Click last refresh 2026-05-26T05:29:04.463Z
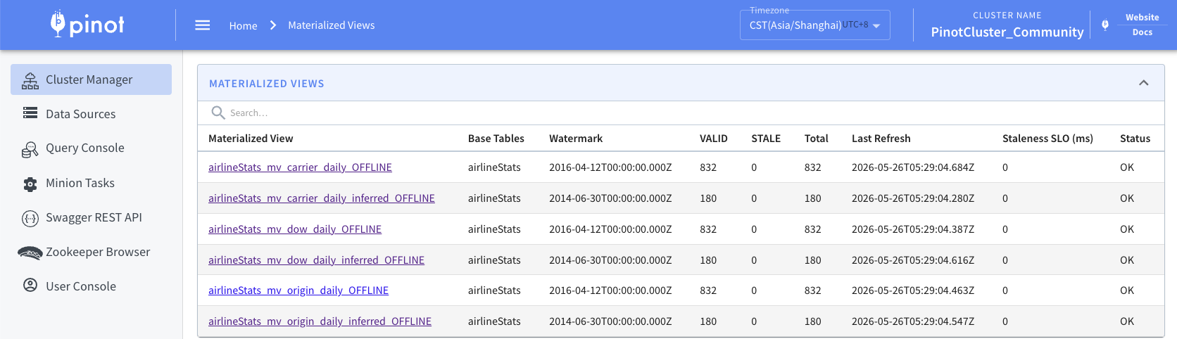1177x339 pixels. [913, 290]
